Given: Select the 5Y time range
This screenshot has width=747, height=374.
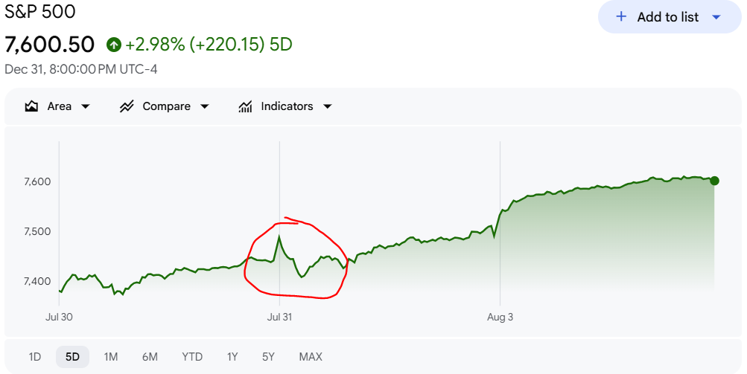Looking at the screenshot, I should click(268, 357).
